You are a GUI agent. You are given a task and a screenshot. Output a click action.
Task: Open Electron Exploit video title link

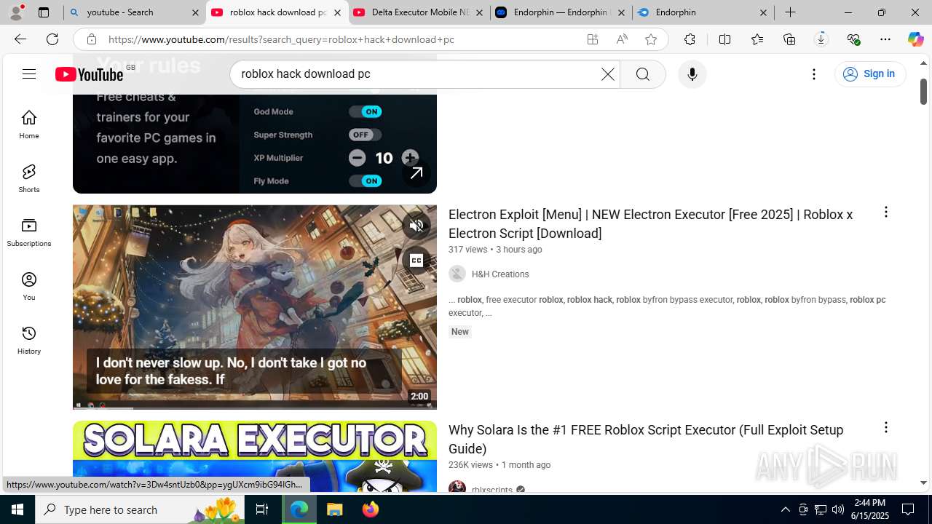[x=650, y=223]
